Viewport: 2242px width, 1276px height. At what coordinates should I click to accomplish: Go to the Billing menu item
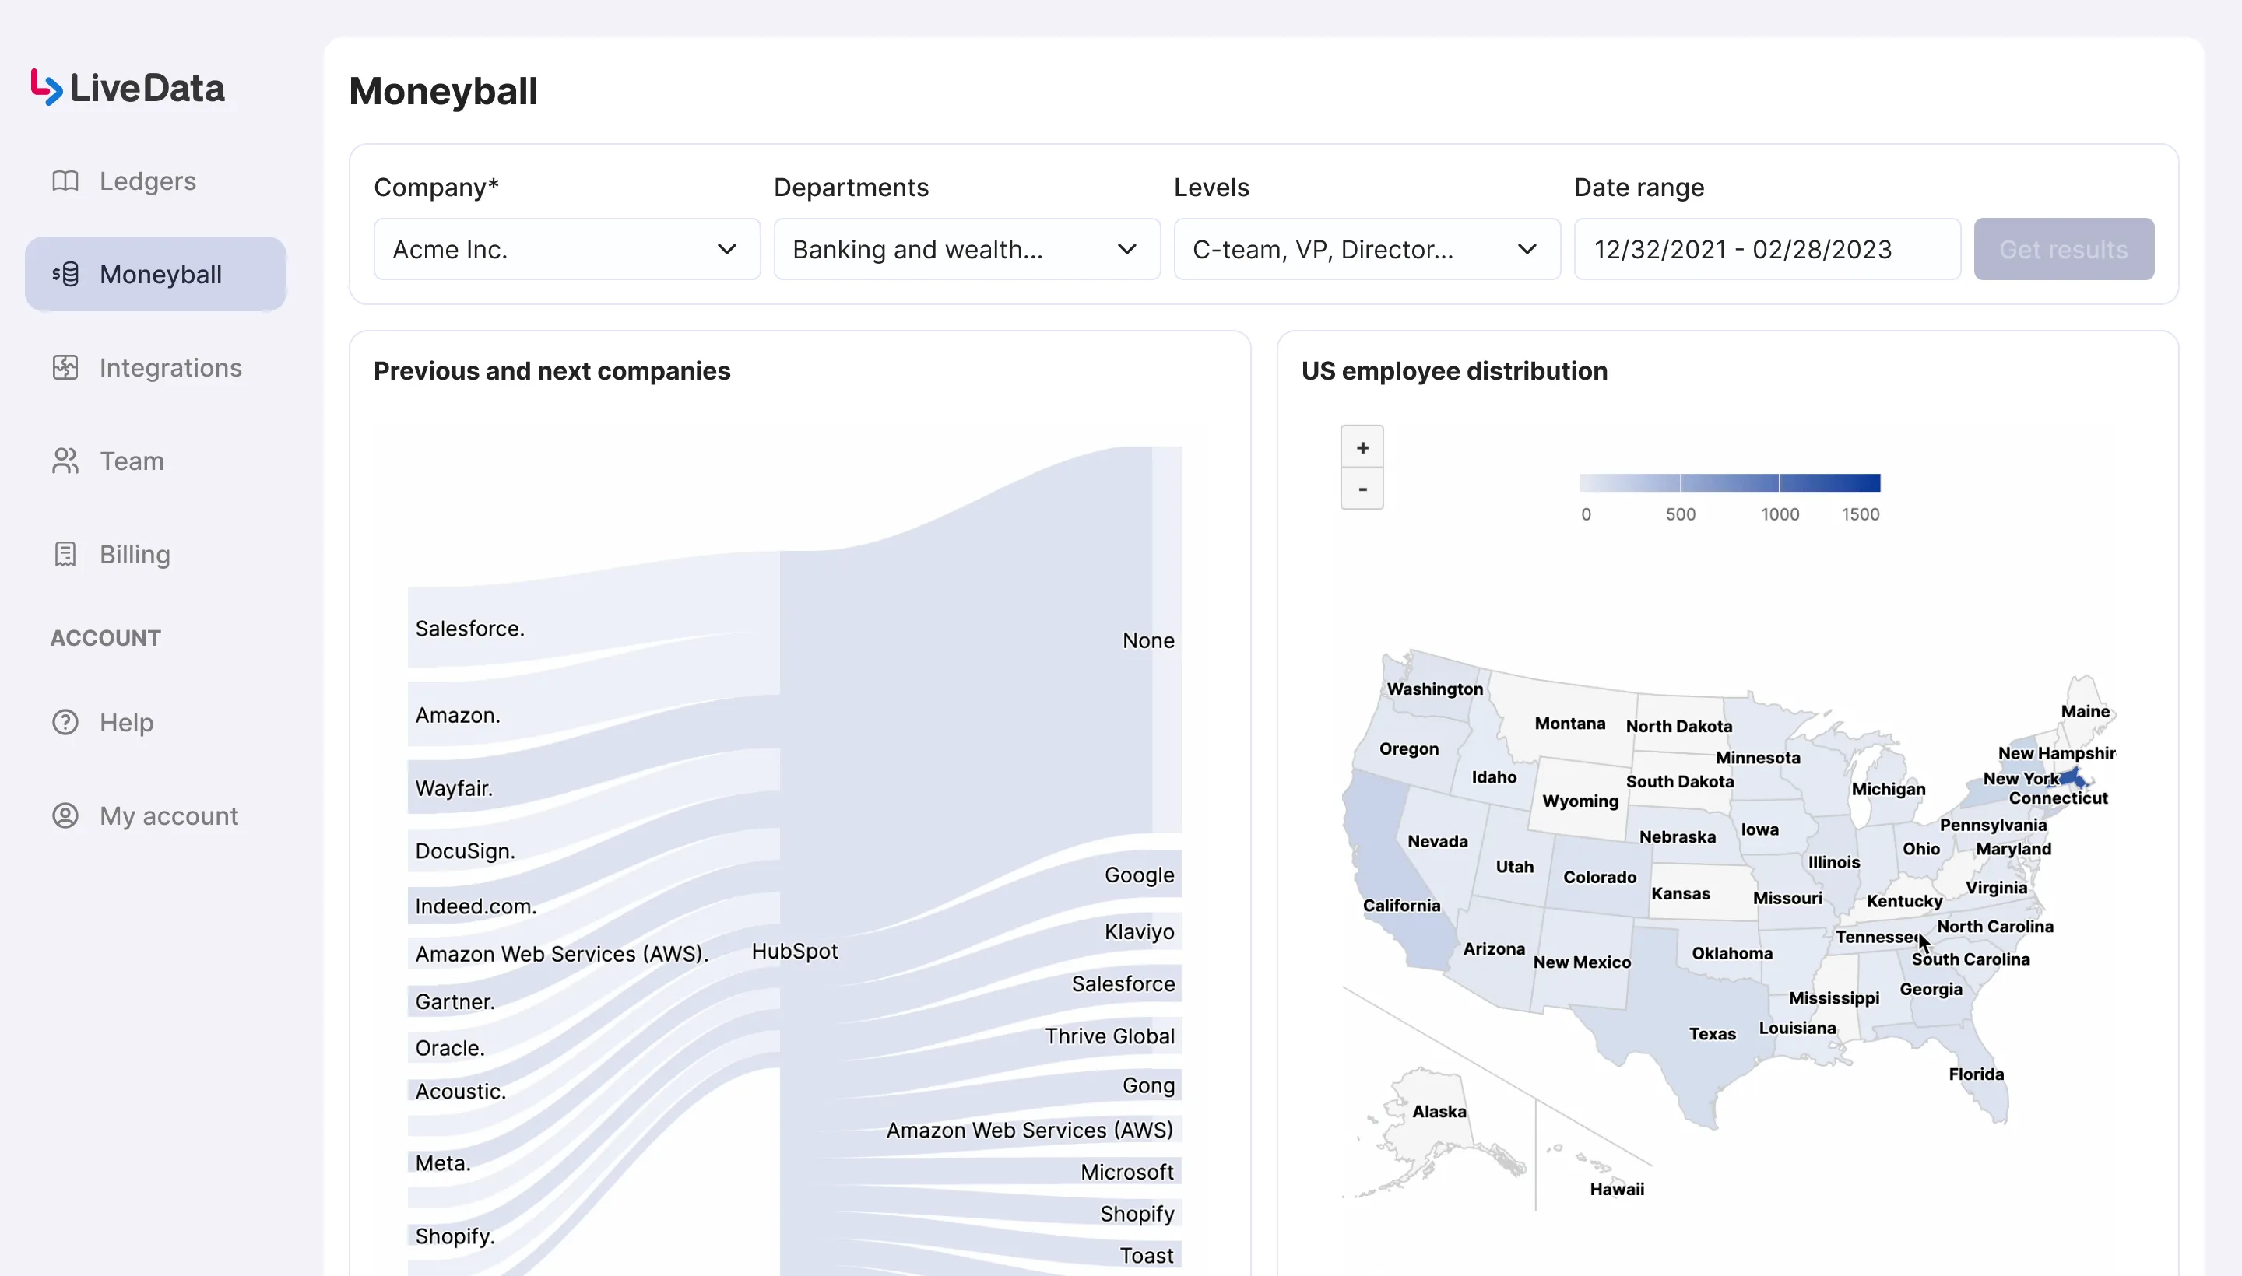pos(134,555)
